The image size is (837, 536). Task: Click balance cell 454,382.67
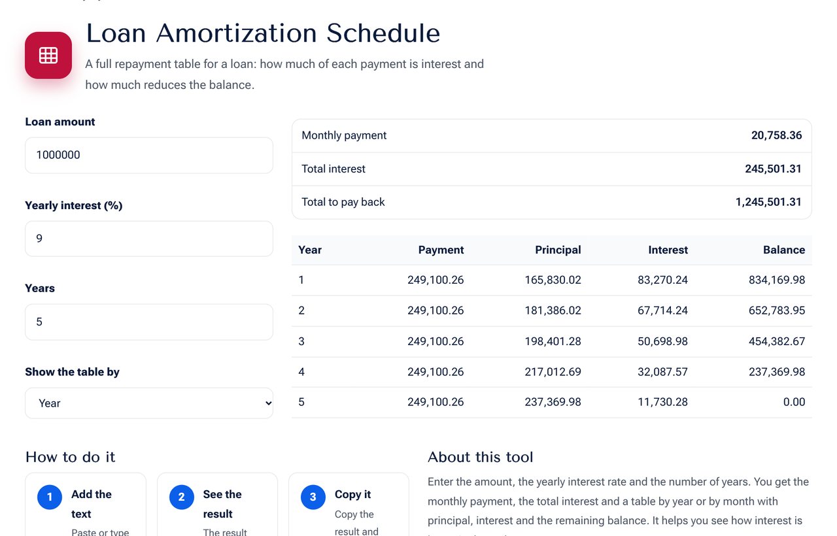777,341
